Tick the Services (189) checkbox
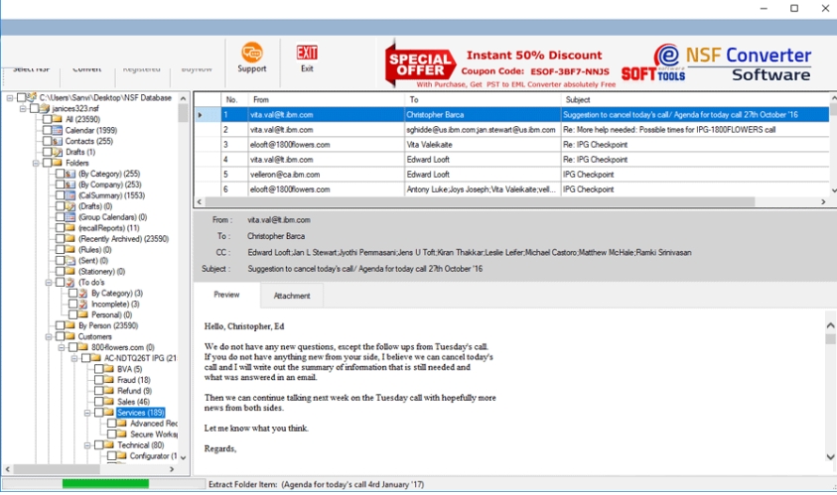Viewport: 837px width, 495px height. [x=98, y=413]
